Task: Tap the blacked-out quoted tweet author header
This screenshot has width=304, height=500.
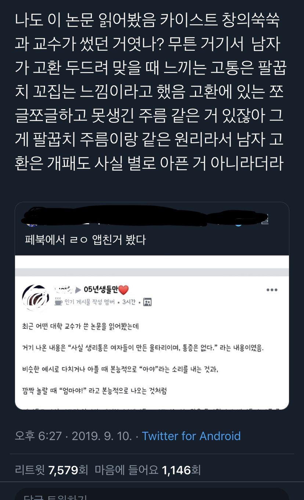Action: coord(147,217)
